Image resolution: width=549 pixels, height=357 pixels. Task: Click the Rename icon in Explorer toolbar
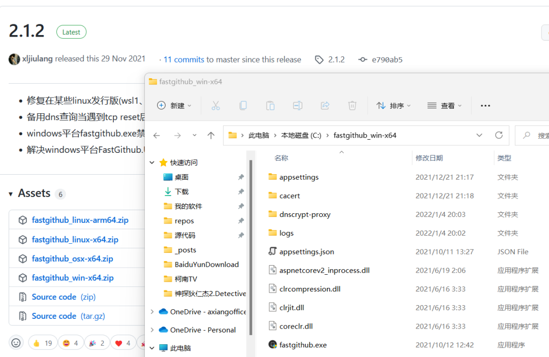pos(297,106)
